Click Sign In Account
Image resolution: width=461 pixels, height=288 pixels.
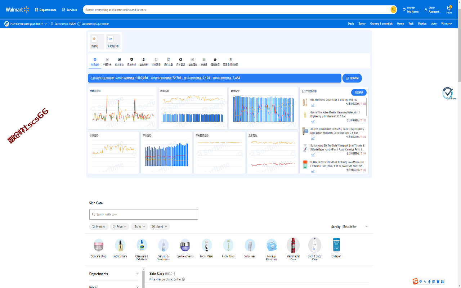[x=432, y=10]
